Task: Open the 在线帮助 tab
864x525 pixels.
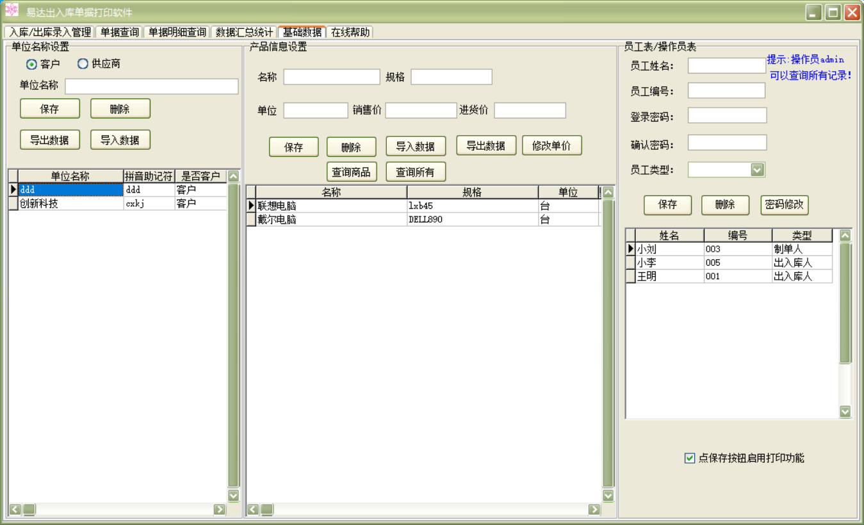Action: pyautogui.click(x=350, y=32)
